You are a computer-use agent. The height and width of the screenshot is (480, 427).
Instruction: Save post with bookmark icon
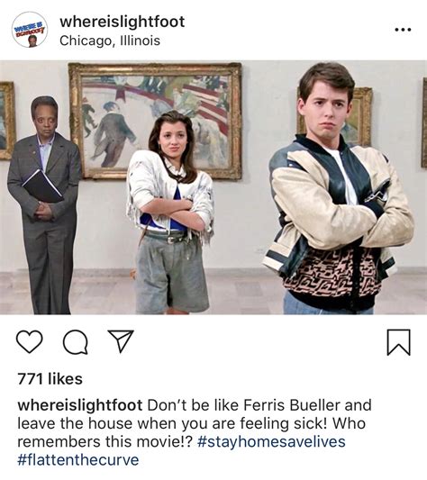point(398,342)
